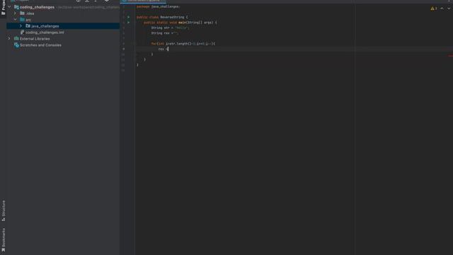This screenshot has height=255, width=453.
Task: Click the 'String rev' declaration line
Action: 165,33
